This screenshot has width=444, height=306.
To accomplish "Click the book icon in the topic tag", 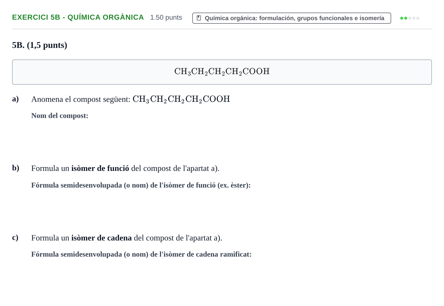I will tap(199, 18).
